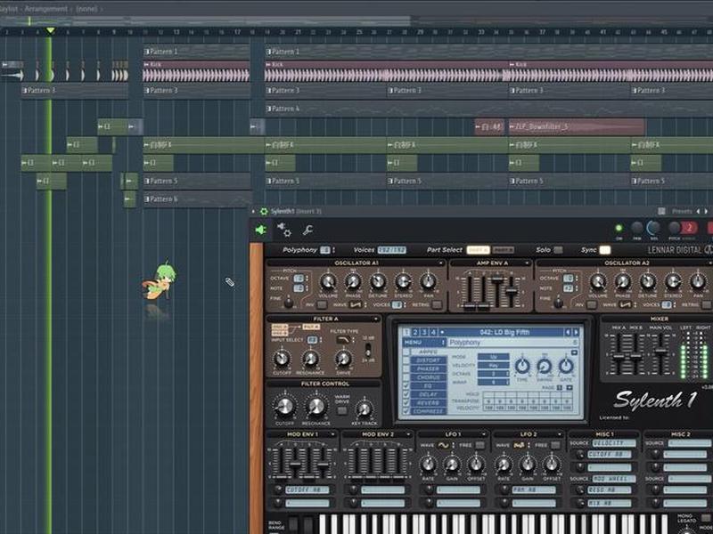Click the Presets label in the Sylenth1 title bar
The width and height of the screenshot is (713, 534).
[x=682, y=211]
